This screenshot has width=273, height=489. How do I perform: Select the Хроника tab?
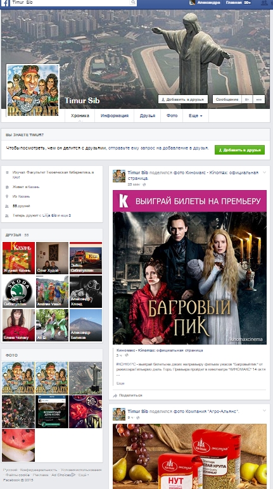(80, 116)
